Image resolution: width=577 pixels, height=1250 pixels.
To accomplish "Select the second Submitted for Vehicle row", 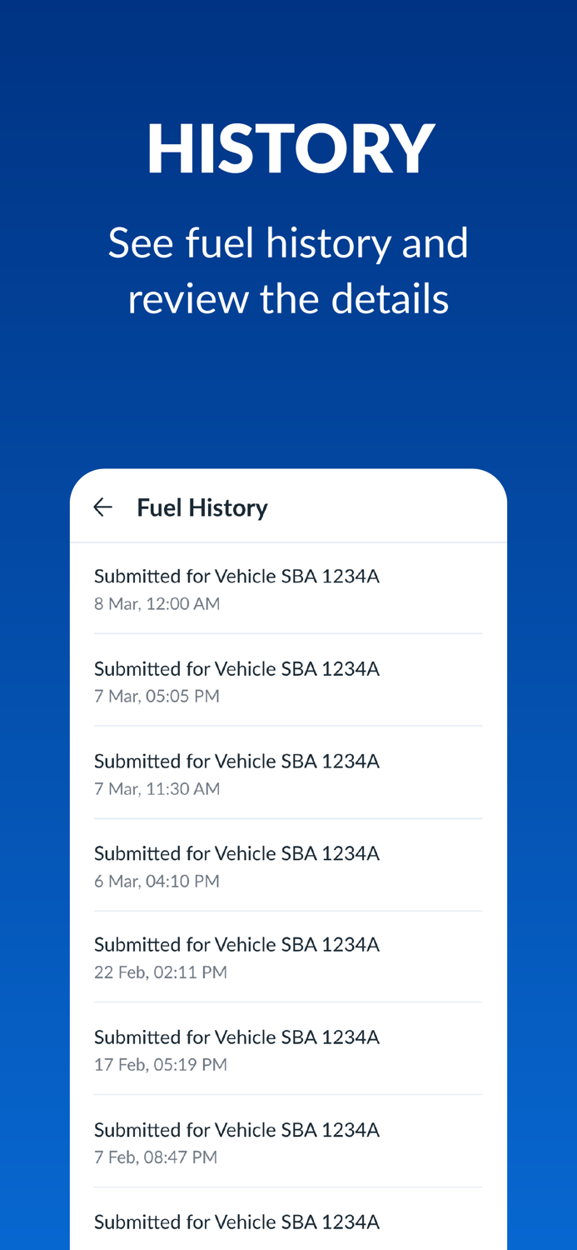I will (x=237, y=667).
